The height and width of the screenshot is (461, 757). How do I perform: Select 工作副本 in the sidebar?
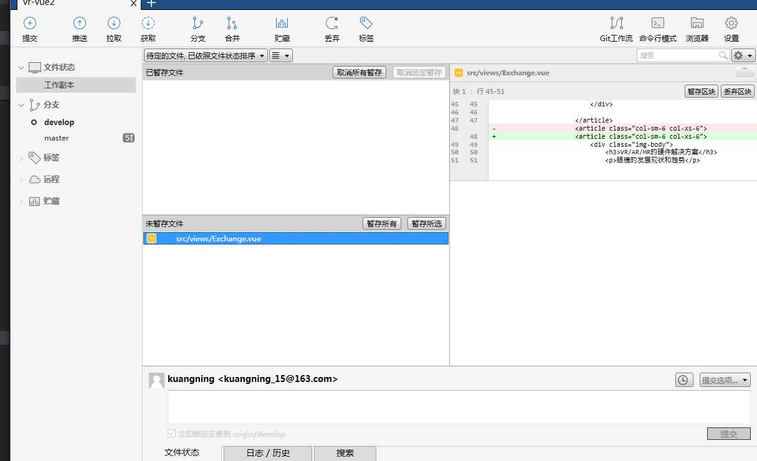pos(76,85)
